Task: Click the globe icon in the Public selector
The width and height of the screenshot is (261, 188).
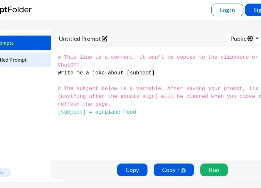Action: coord(250,39)
